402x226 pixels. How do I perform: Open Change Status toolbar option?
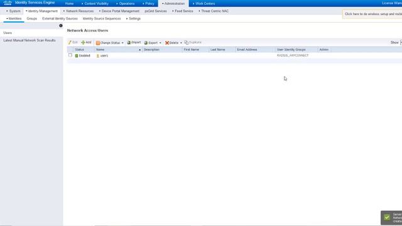(110, 43)
